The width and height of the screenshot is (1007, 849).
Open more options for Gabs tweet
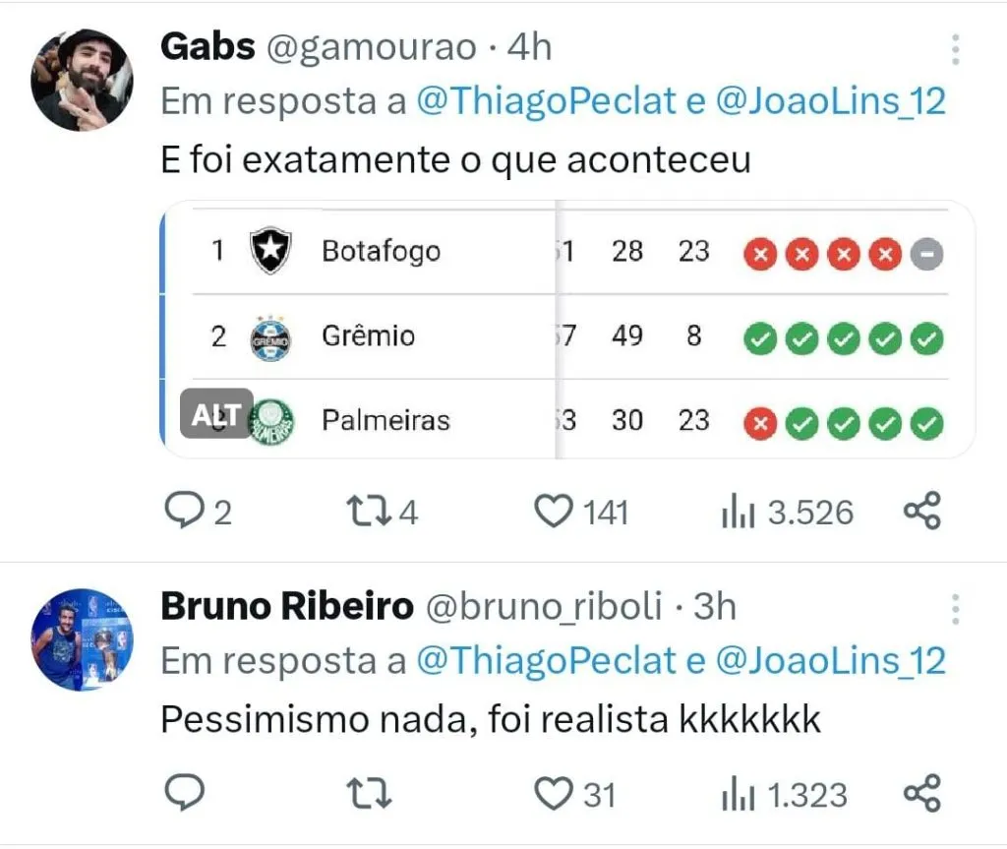(x=955, y=48)
